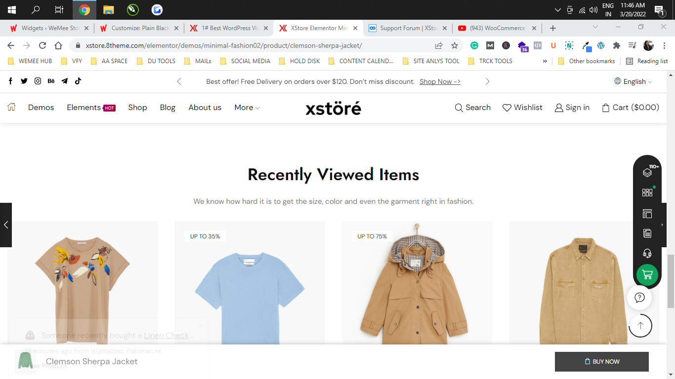675x379 pixels.
Task: Open Chrome tab search dropdown
Action: coord(595,27)
